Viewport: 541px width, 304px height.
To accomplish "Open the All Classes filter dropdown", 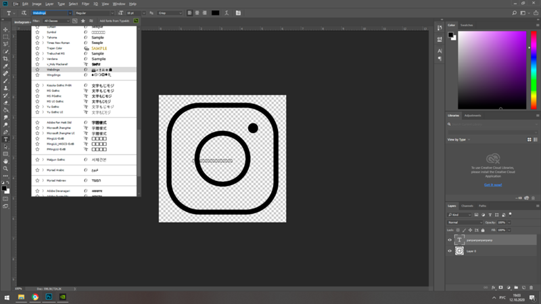I will (57, 21).
